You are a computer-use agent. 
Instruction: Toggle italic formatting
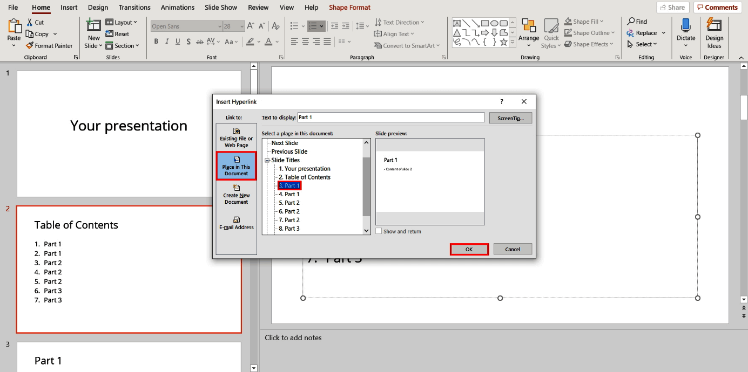pyautogui.click(x=167, y=41)
